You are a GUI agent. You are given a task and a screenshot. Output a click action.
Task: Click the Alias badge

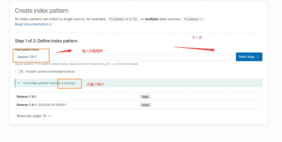click(x=145, y=97)
